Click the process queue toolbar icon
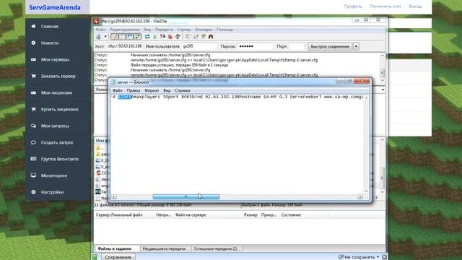Screen dimensions: 462x260 (154, 37)
